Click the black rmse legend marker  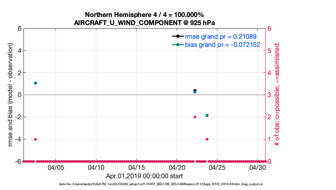[177, 36]
